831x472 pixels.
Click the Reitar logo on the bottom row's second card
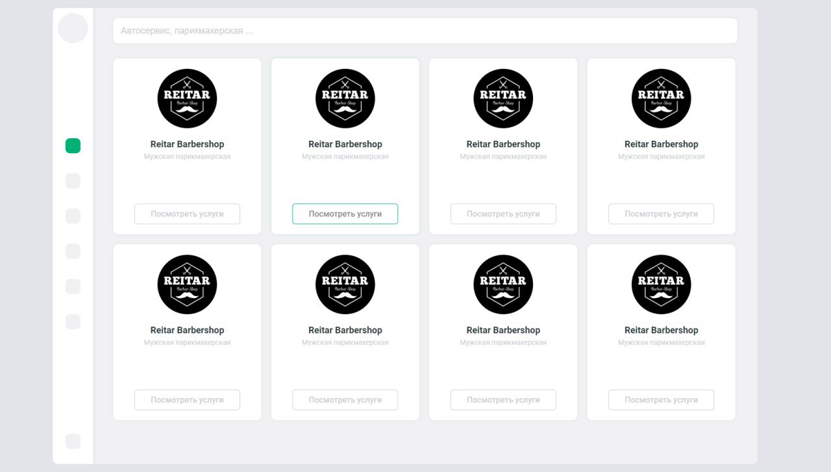tap(345, 284)
